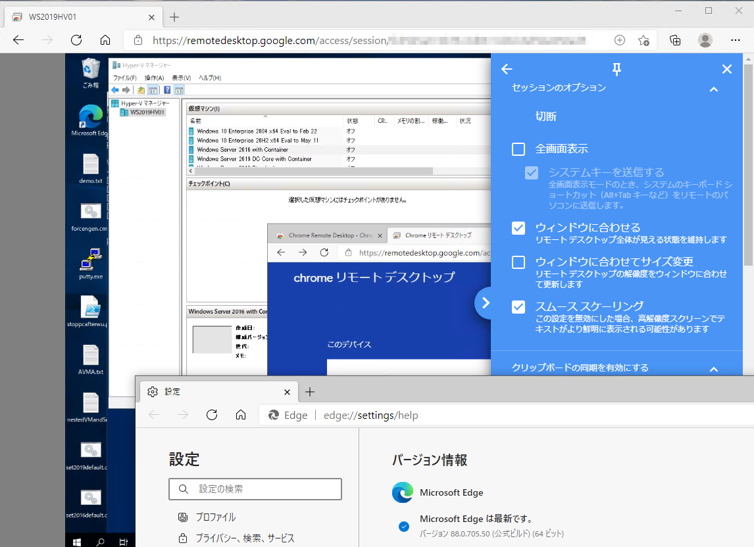
Task: Add this page to favorites
Action: [644, 40]
